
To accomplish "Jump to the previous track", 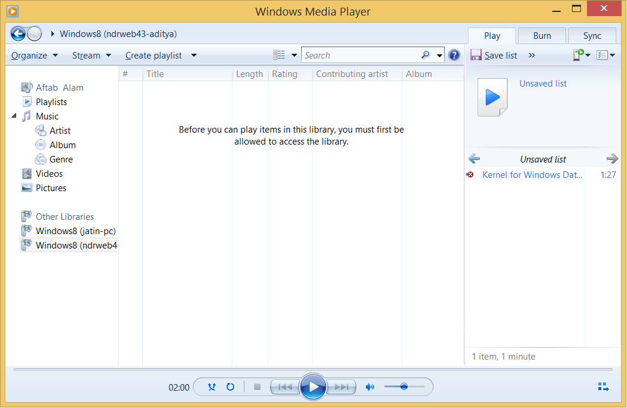I will [x=285, y=386].
